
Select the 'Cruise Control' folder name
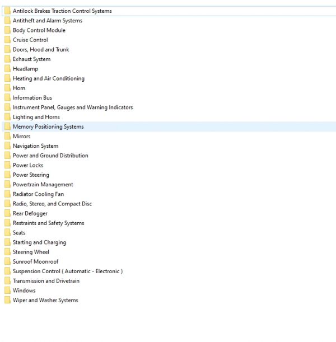coord(30,40)
